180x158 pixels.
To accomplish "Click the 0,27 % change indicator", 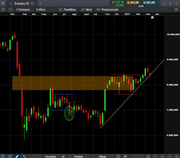I will click(118, 2).
